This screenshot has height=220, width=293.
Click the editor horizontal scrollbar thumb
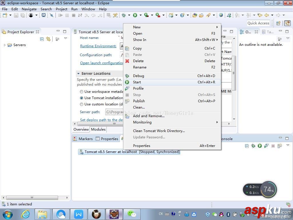click(x=100, y=124)
